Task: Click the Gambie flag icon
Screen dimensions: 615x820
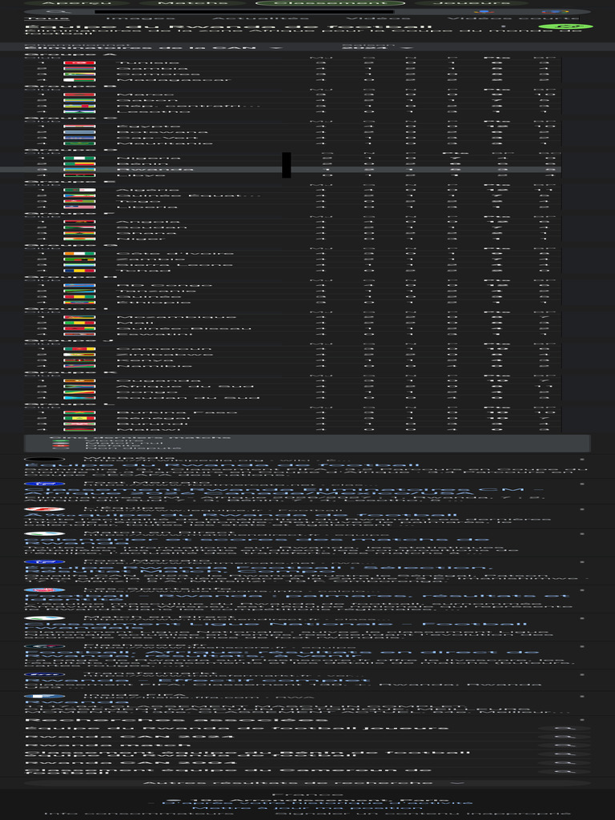Action: coord(79,69)
